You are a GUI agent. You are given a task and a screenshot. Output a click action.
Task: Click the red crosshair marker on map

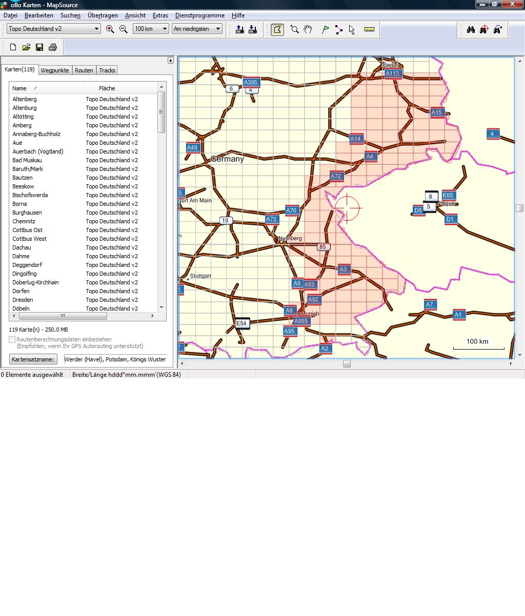coord(348,208)
